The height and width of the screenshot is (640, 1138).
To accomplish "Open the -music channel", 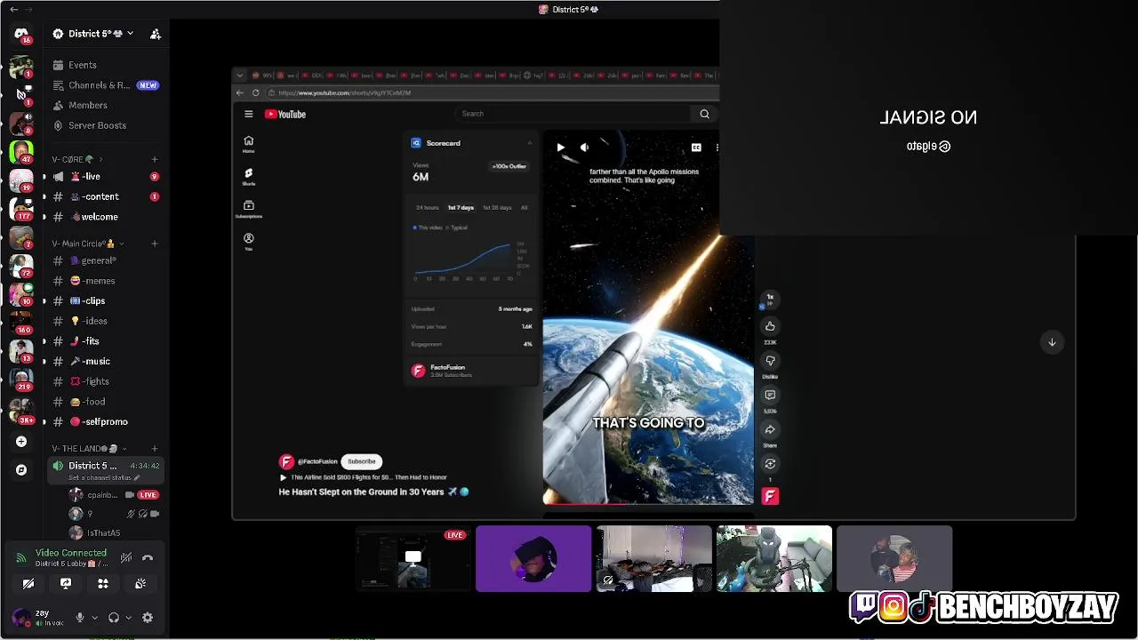I will pos(107,361).
